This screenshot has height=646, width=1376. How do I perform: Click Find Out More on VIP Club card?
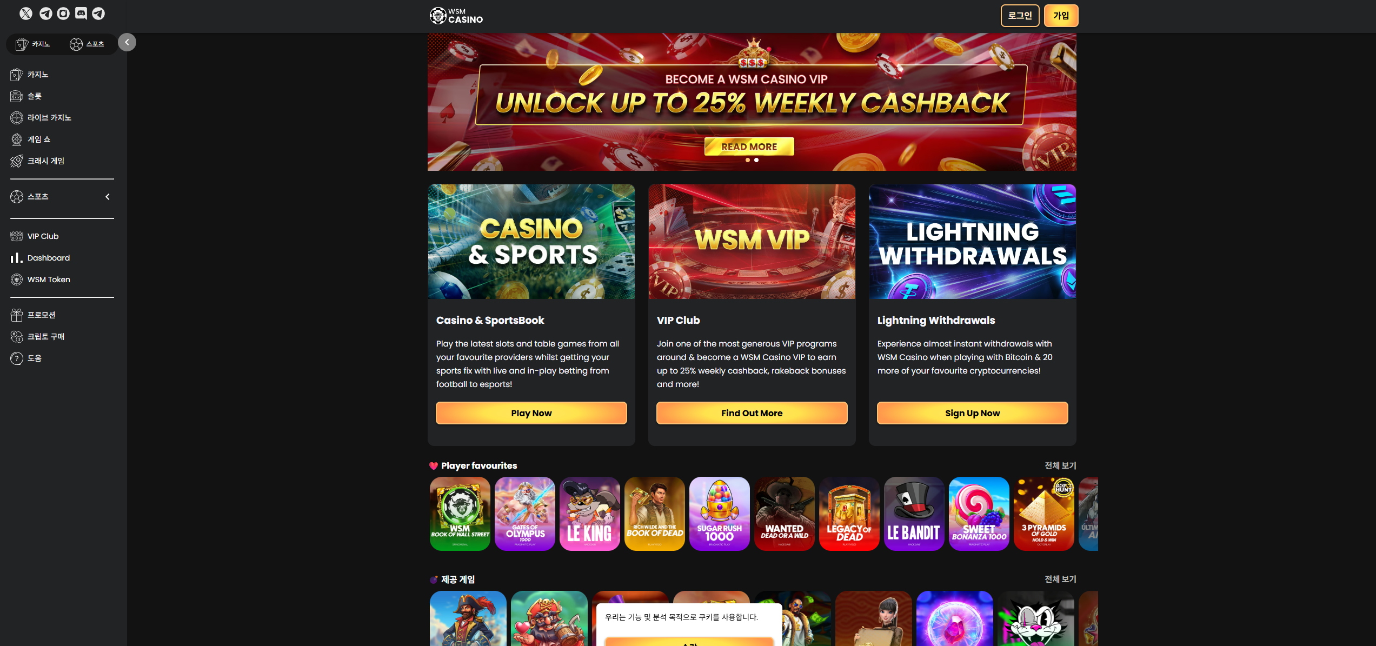click(x=752, y=413)
